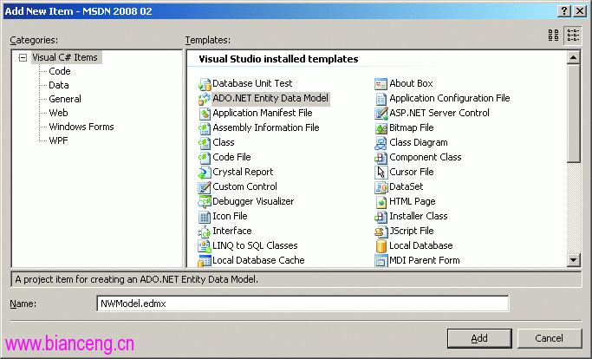Select the Code File template icon
This screenshot has width=592, height=359.
(205, 157)
